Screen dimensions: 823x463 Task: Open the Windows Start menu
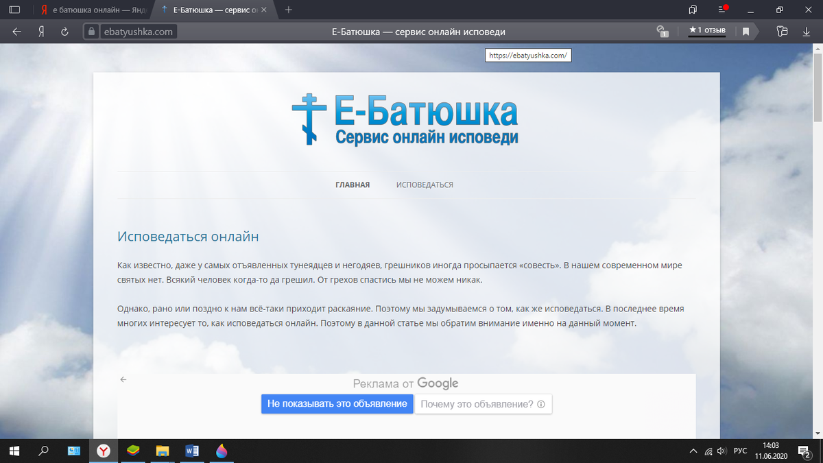click(14, 451)
